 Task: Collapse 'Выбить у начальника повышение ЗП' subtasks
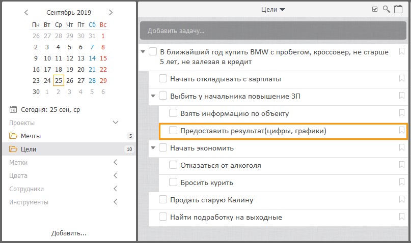(153, 96)
